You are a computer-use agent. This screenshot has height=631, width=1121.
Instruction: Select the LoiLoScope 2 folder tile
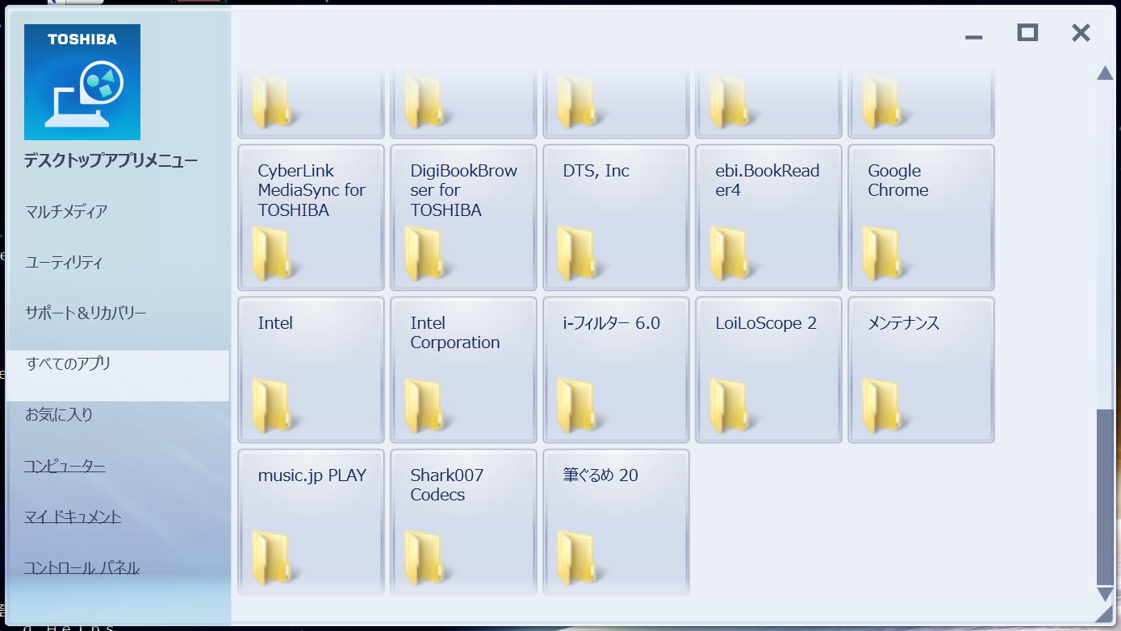768,370
